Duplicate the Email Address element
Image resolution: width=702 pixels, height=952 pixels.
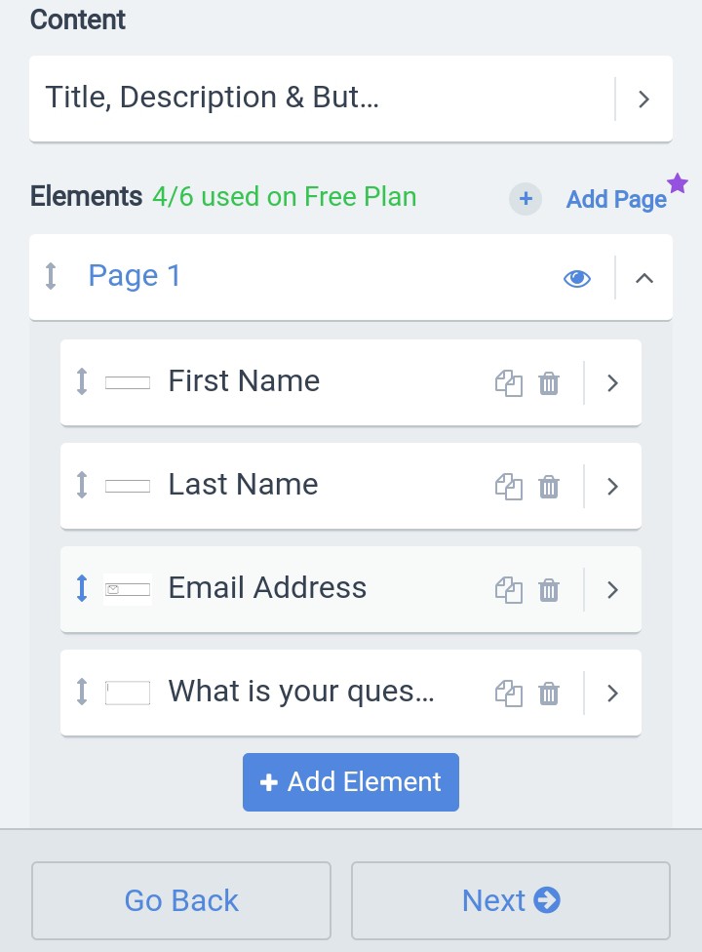coord(508,590)
